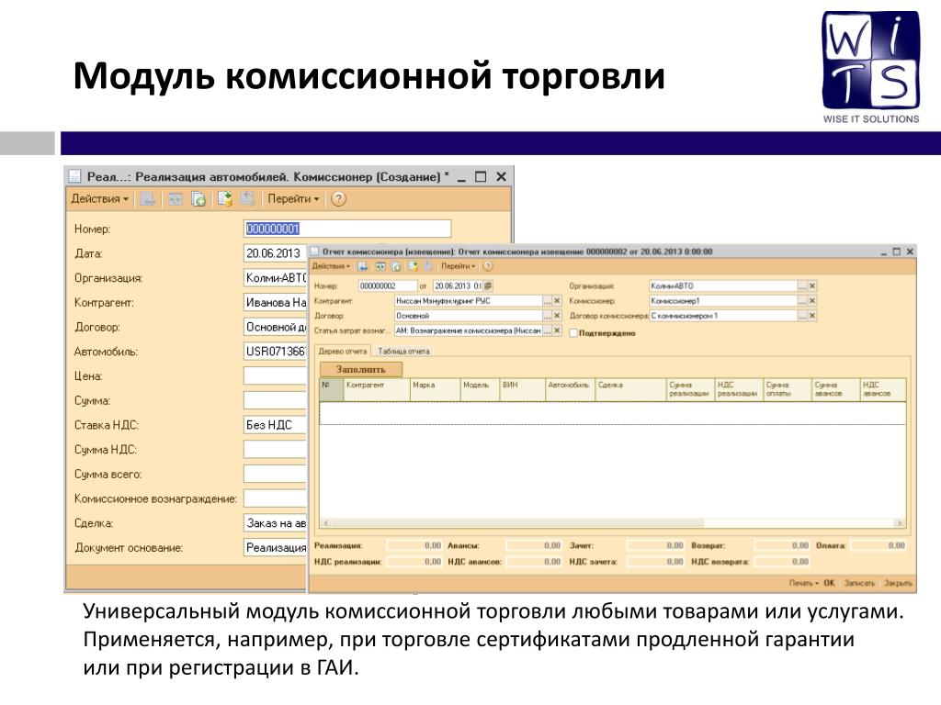Image resolution: width=941 pixels, height=705 pixels.
Task: Open selection list for Организация КолмиАВТО
Action: tap(802, 286)
